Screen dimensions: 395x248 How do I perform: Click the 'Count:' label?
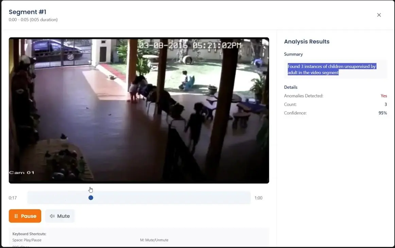click(290, 104)
